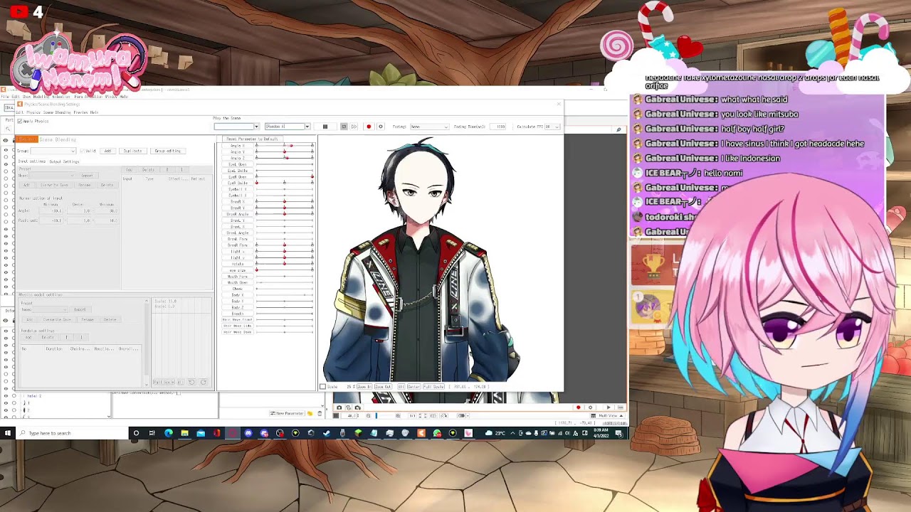Click the YouTube logo overlay

pyautogui.click(x=19, y=11)
